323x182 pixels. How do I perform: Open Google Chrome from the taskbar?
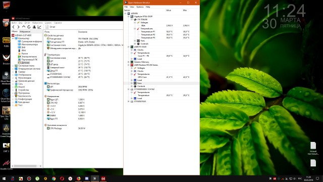click(53, 178)
